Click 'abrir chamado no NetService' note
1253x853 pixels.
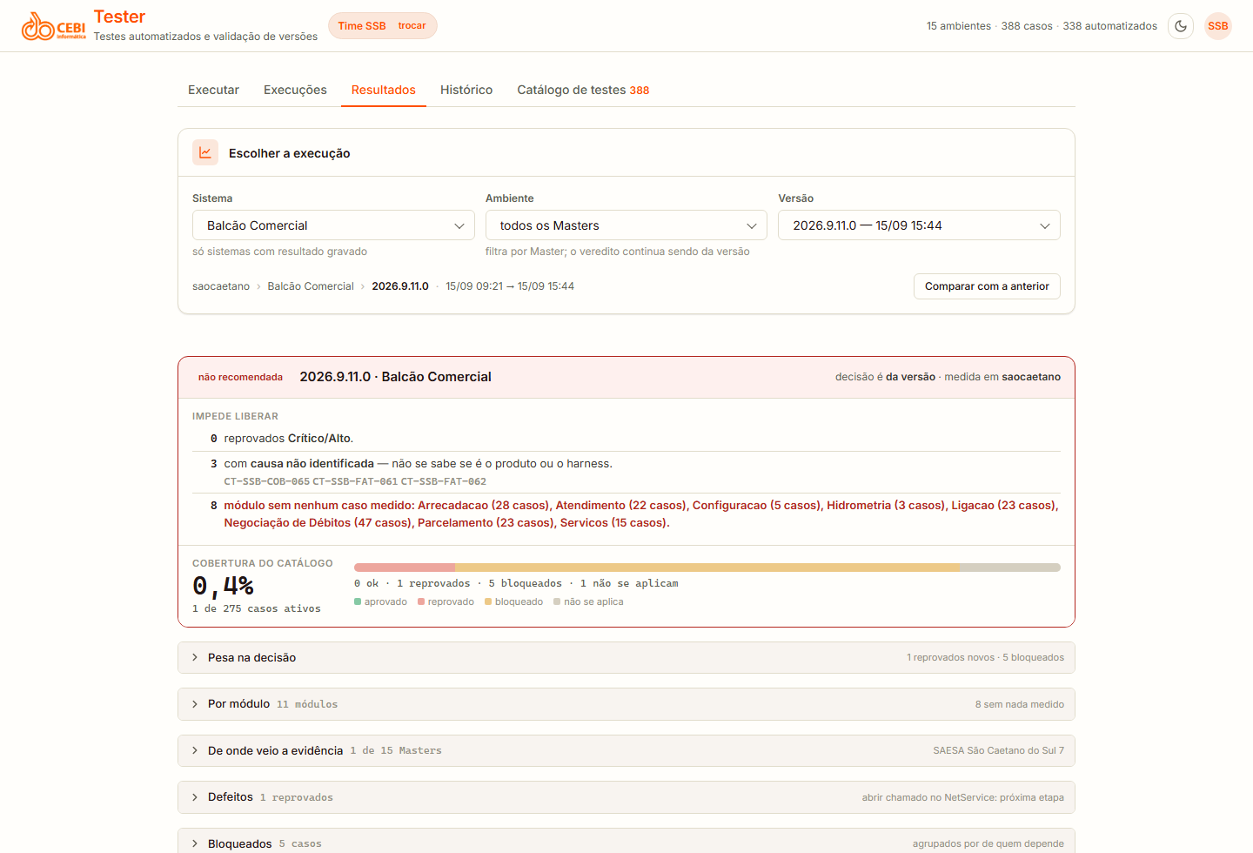click(963, 797)
